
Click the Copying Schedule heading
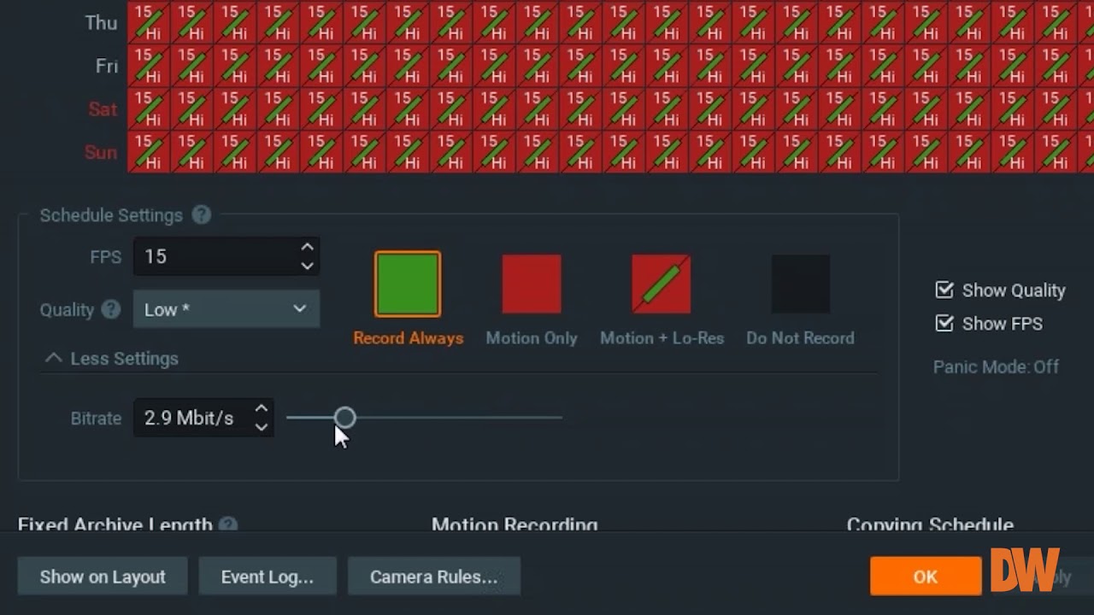[x=930, y=525]
